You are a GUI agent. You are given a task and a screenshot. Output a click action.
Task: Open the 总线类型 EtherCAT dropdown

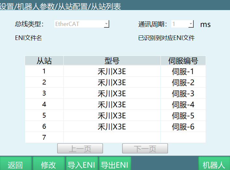point(82,24)
